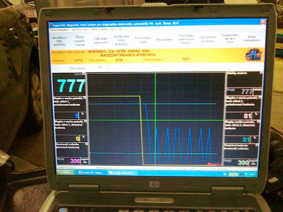Click 'Identifikace řídící jednotky' toolbar item
The width and height of the screenshot is (283, 212).
pyautogui.click(x=61, y=40)
